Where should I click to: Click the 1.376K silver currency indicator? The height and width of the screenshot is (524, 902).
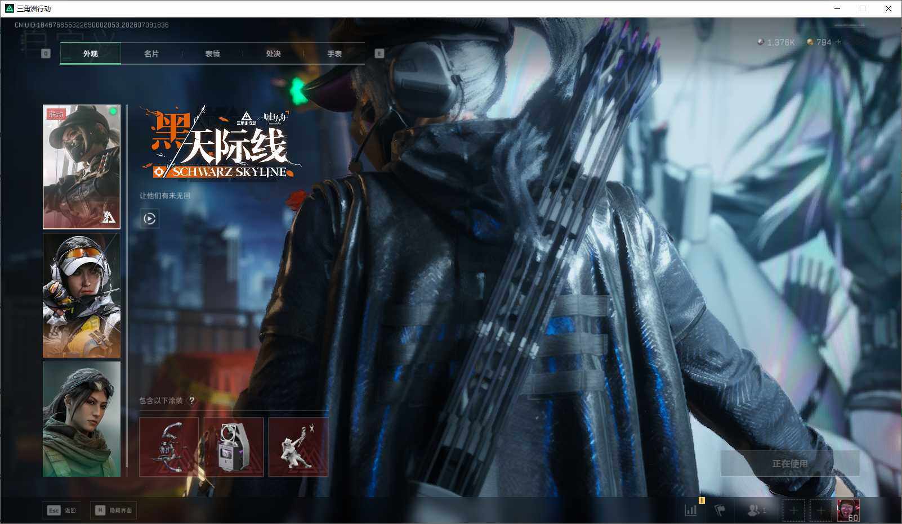point(776,42)
